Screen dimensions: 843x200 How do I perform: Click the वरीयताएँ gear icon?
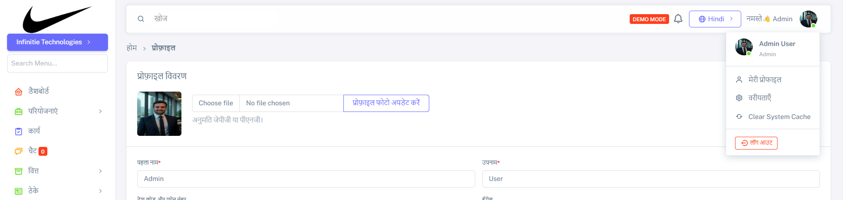coord(739,98)
